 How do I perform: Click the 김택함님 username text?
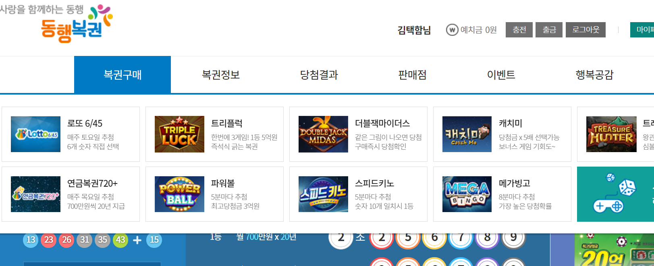pos(414,30)
